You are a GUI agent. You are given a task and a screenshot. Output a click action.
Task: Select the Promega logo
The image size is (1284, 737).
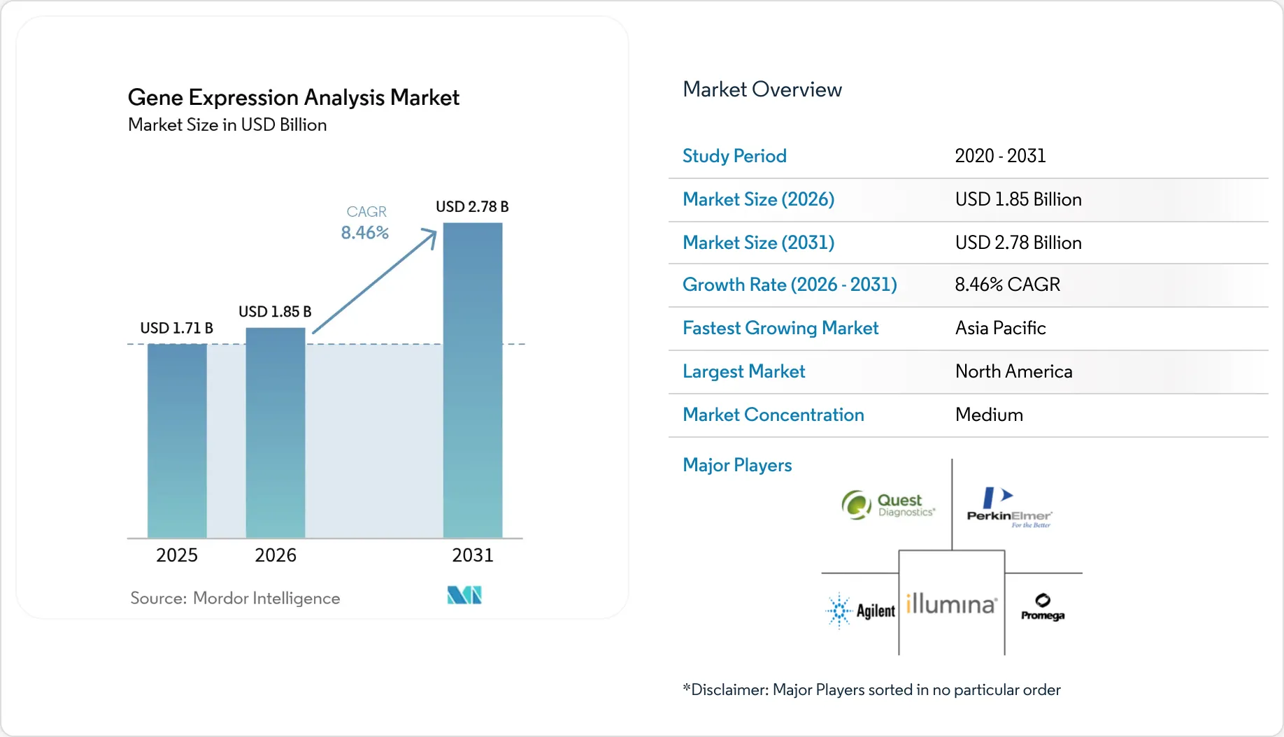coord(1043,607)
